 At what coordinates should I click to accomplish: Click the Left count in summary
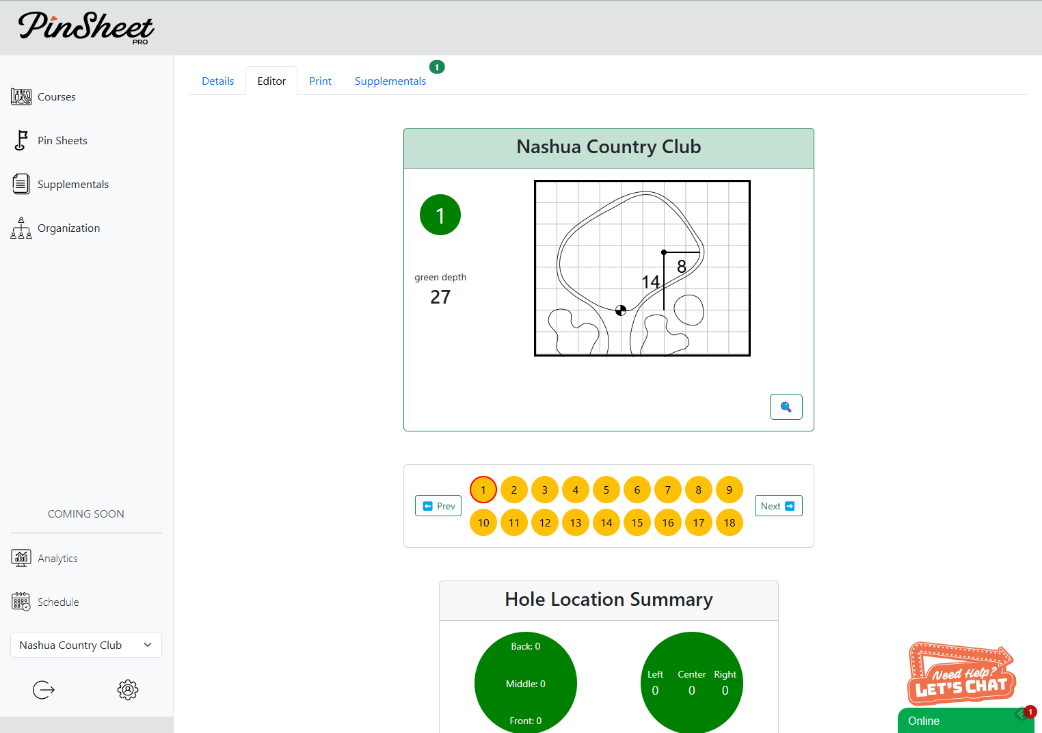(655, 690)
